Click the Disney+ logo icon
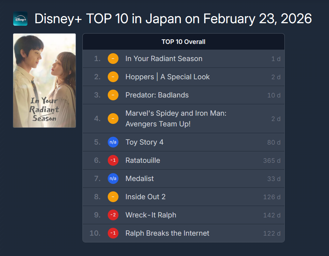This screenshot has width=329, height=256. click(20, 19)
